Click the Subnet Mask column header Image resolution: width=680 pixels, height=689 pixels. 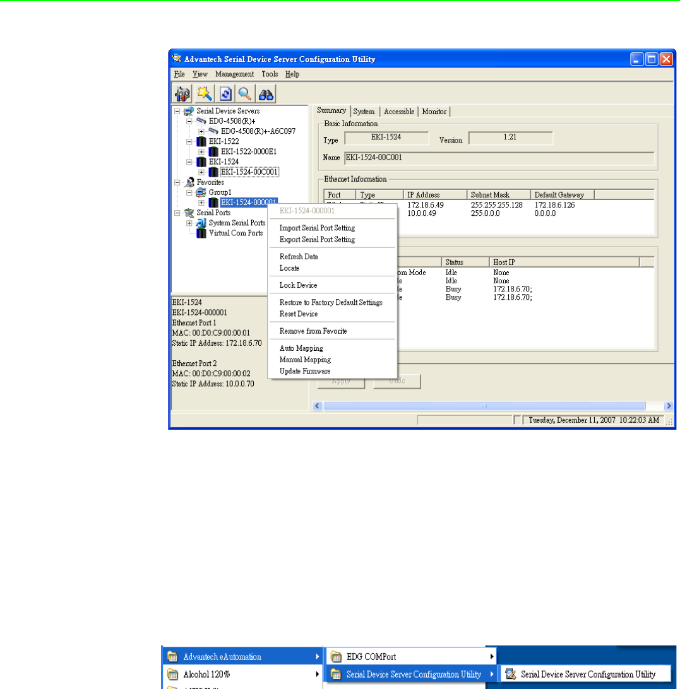pyautogui.click(x=498, y=195)
